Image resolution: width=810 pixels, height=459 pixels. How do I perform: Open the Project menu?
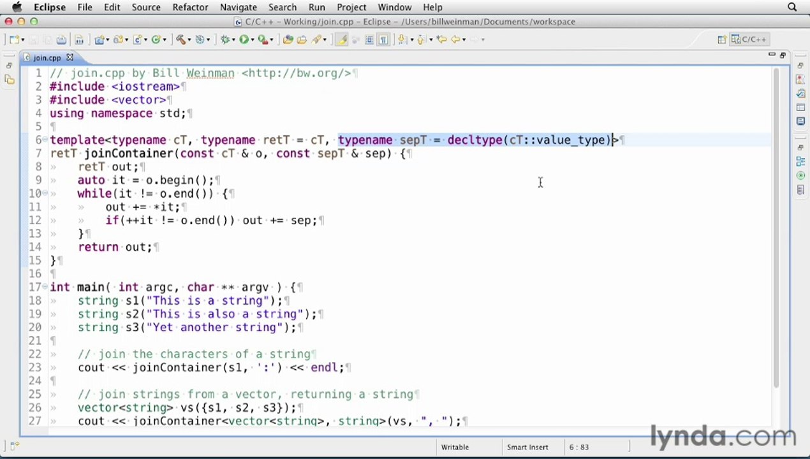[x=351, y=7]
